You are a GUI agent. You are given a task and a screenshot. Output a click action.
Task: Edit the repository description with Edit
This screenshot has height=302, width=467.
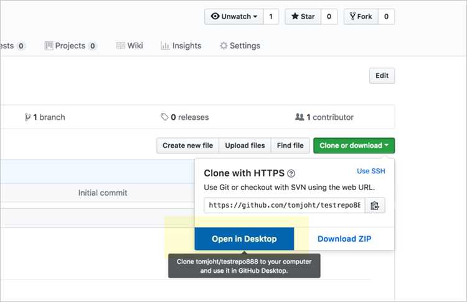[382, 76]
